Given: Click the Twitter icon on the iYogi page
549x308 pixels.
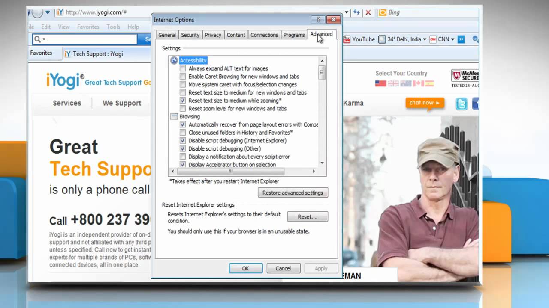Looking at the screenshot, I should (x=462, y=104).
